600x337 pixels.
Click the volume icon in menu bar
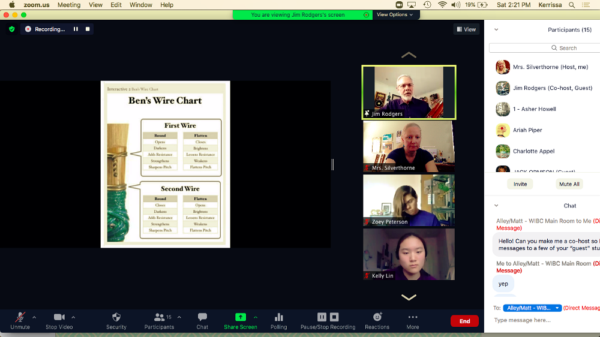pyautogui.click(x=455, y=5)
